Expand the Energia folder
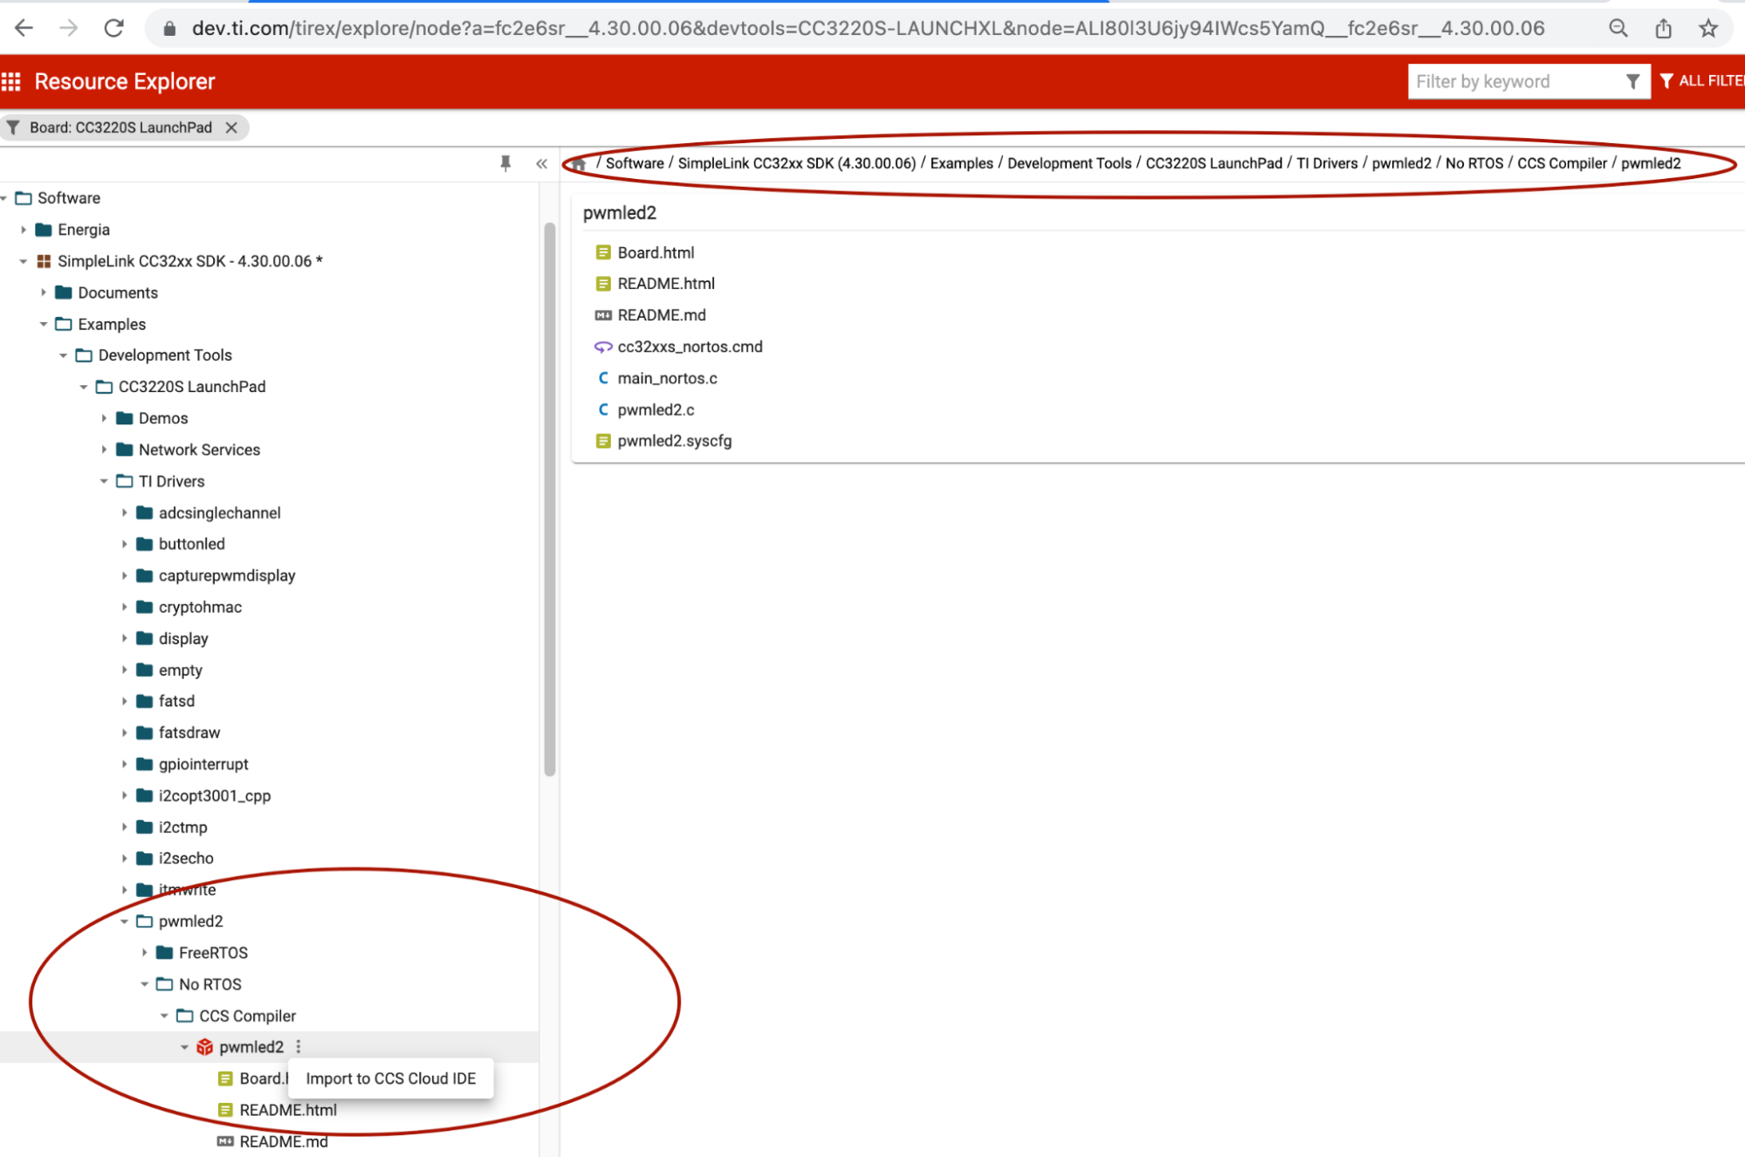The image size is (1745, 1157). coord(24,230)
